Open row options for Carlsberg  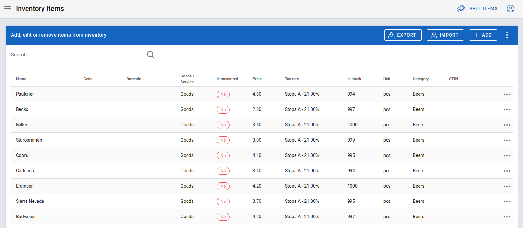[x=507, y=171]
